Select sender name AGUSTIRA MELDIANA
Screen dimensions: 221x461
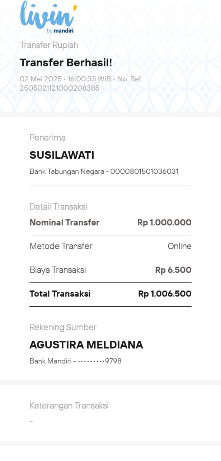pos(86,345)
